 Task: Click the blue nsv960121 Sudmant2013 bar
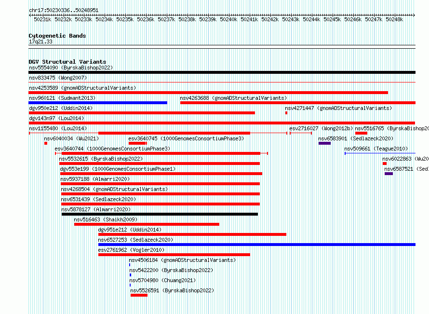[x=98, y=103]
